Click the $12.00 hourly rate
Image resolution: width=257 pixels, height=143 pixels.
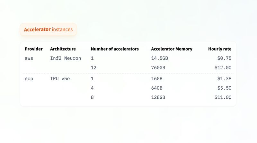click(223, 67)
